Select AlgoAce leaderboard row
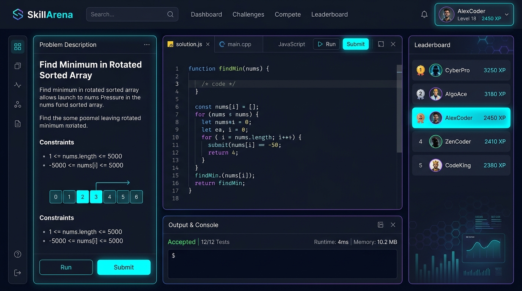522x291 pixels. [461, 94]
